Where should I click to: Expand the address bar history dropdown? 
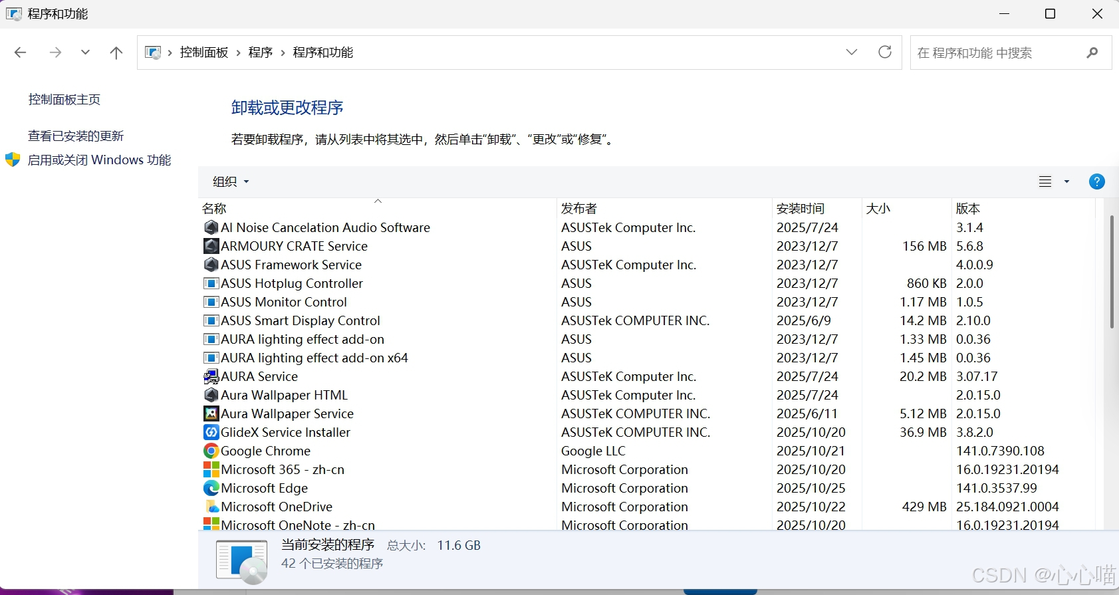point(852,52)
